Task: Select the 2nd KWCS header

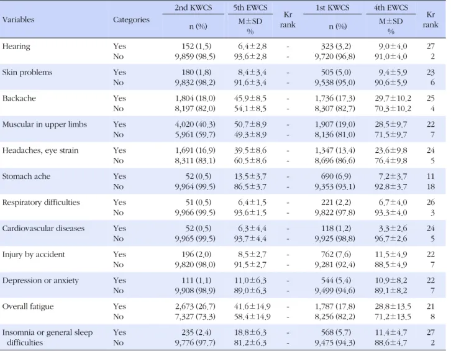Action: (x=193, y=7)
